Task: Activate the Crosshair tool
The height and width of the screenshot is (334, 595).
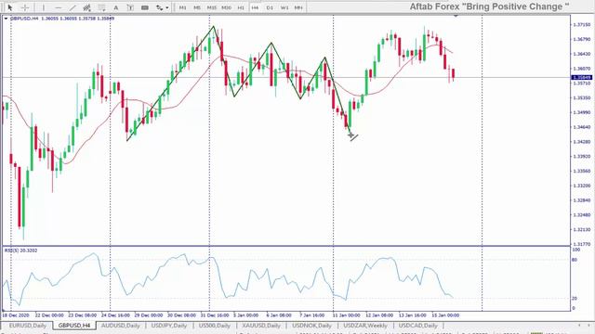Action: pos(25,7)
